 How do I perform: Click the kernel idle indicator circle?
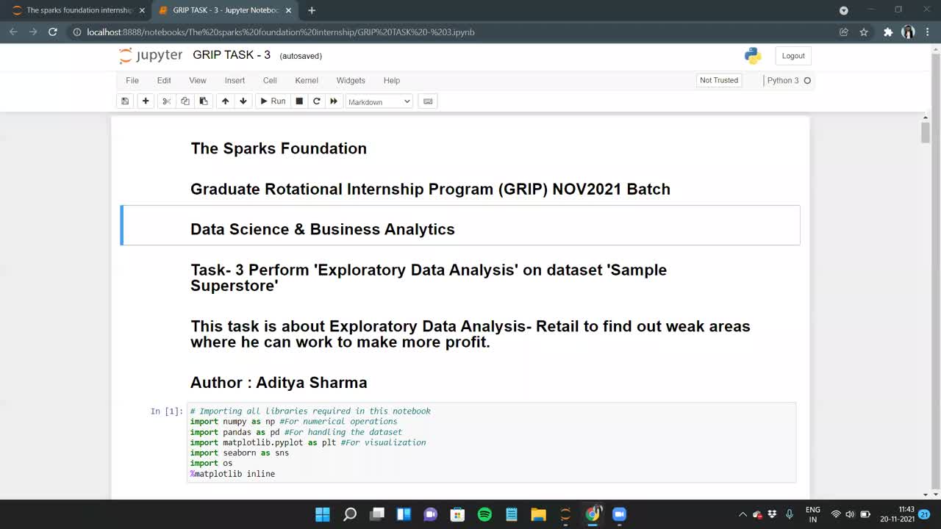click(x=807, y=81)
